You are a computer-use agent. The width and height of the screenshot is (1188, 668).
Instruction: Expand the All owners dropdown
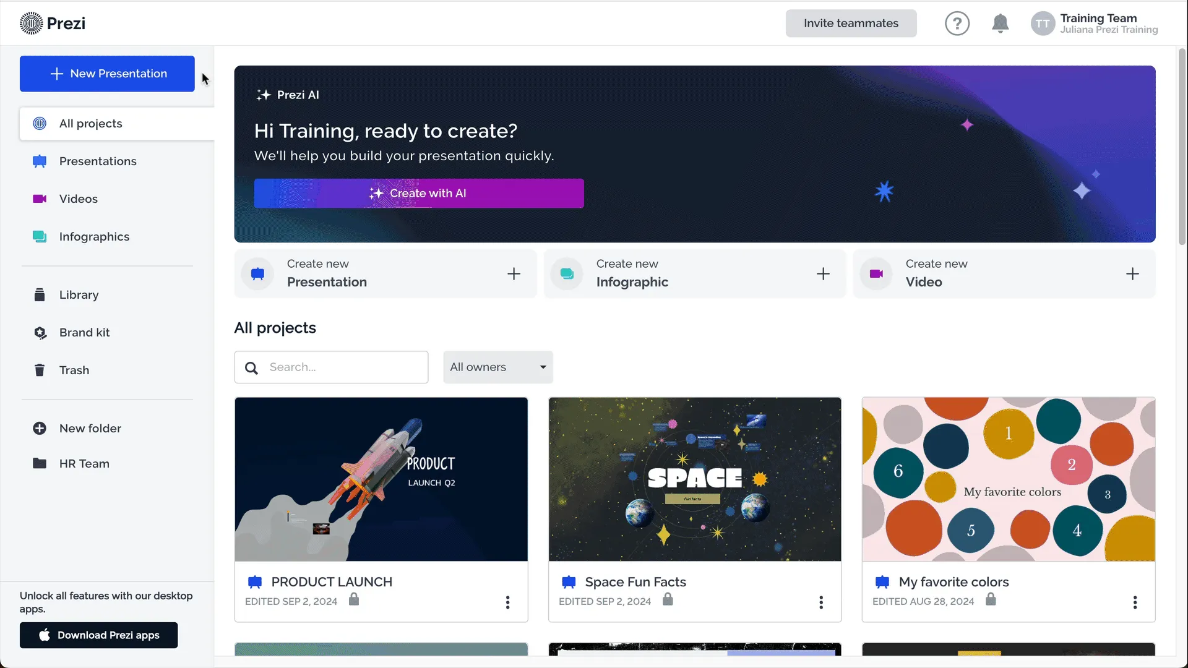[x=498, y=367]
